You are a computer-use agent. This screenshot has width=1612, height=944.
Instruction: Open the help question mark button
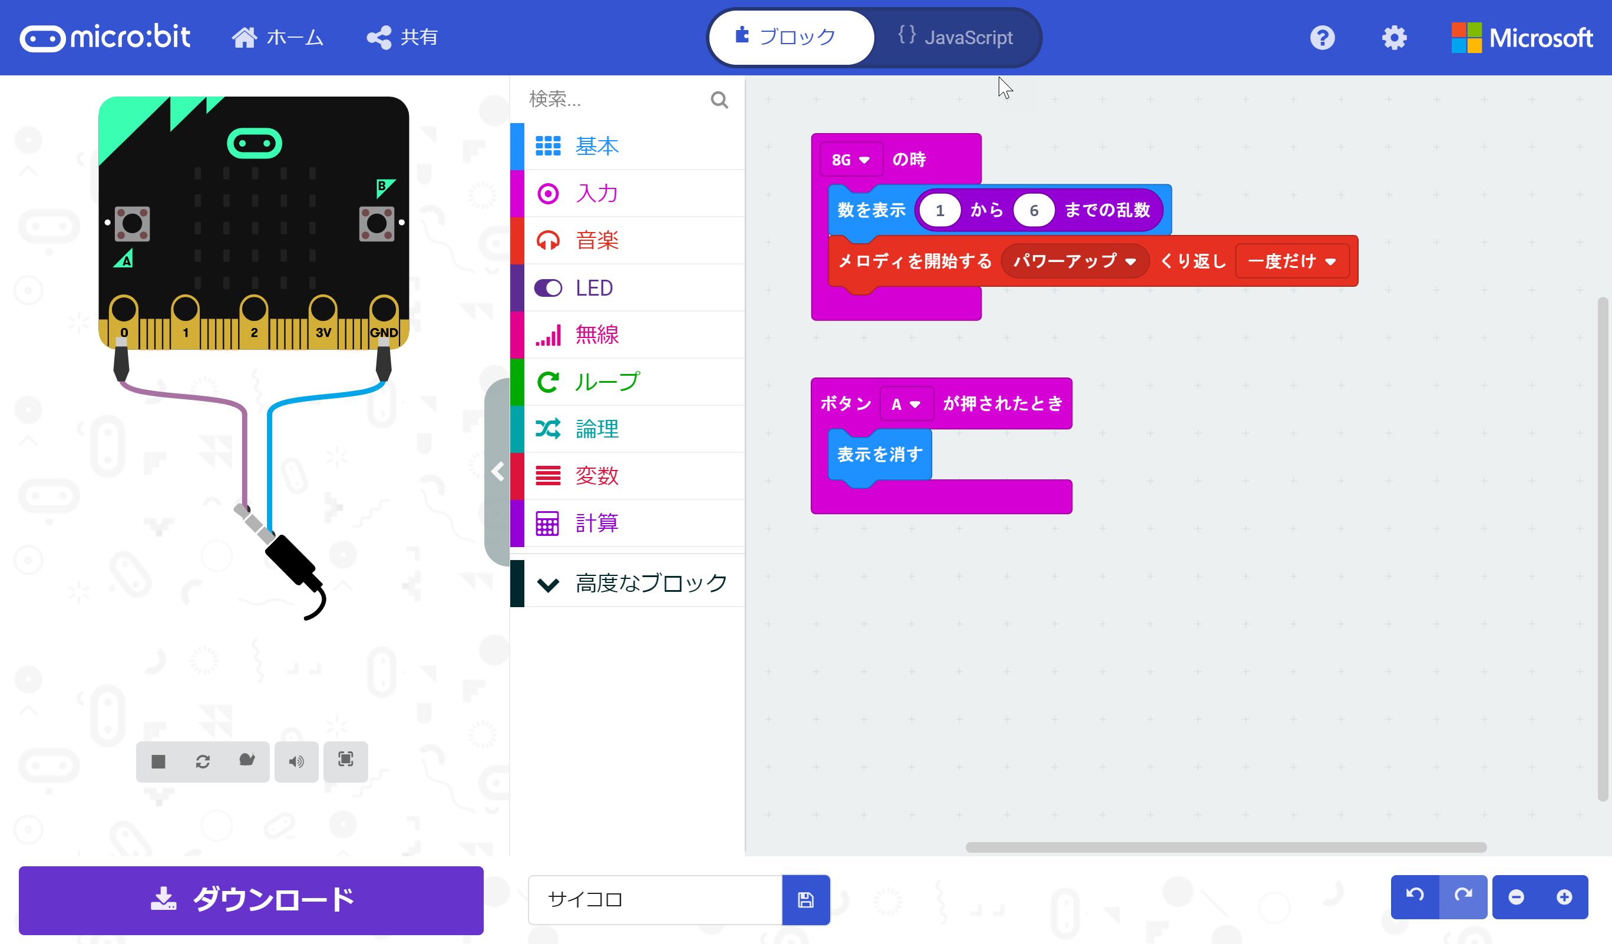click(1322, 38)
